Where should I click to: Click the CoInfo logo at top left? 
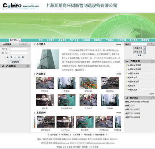(12, 6)
